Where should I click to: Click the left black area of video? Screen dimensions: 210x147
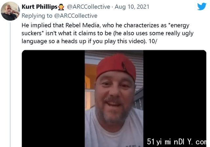53,99
